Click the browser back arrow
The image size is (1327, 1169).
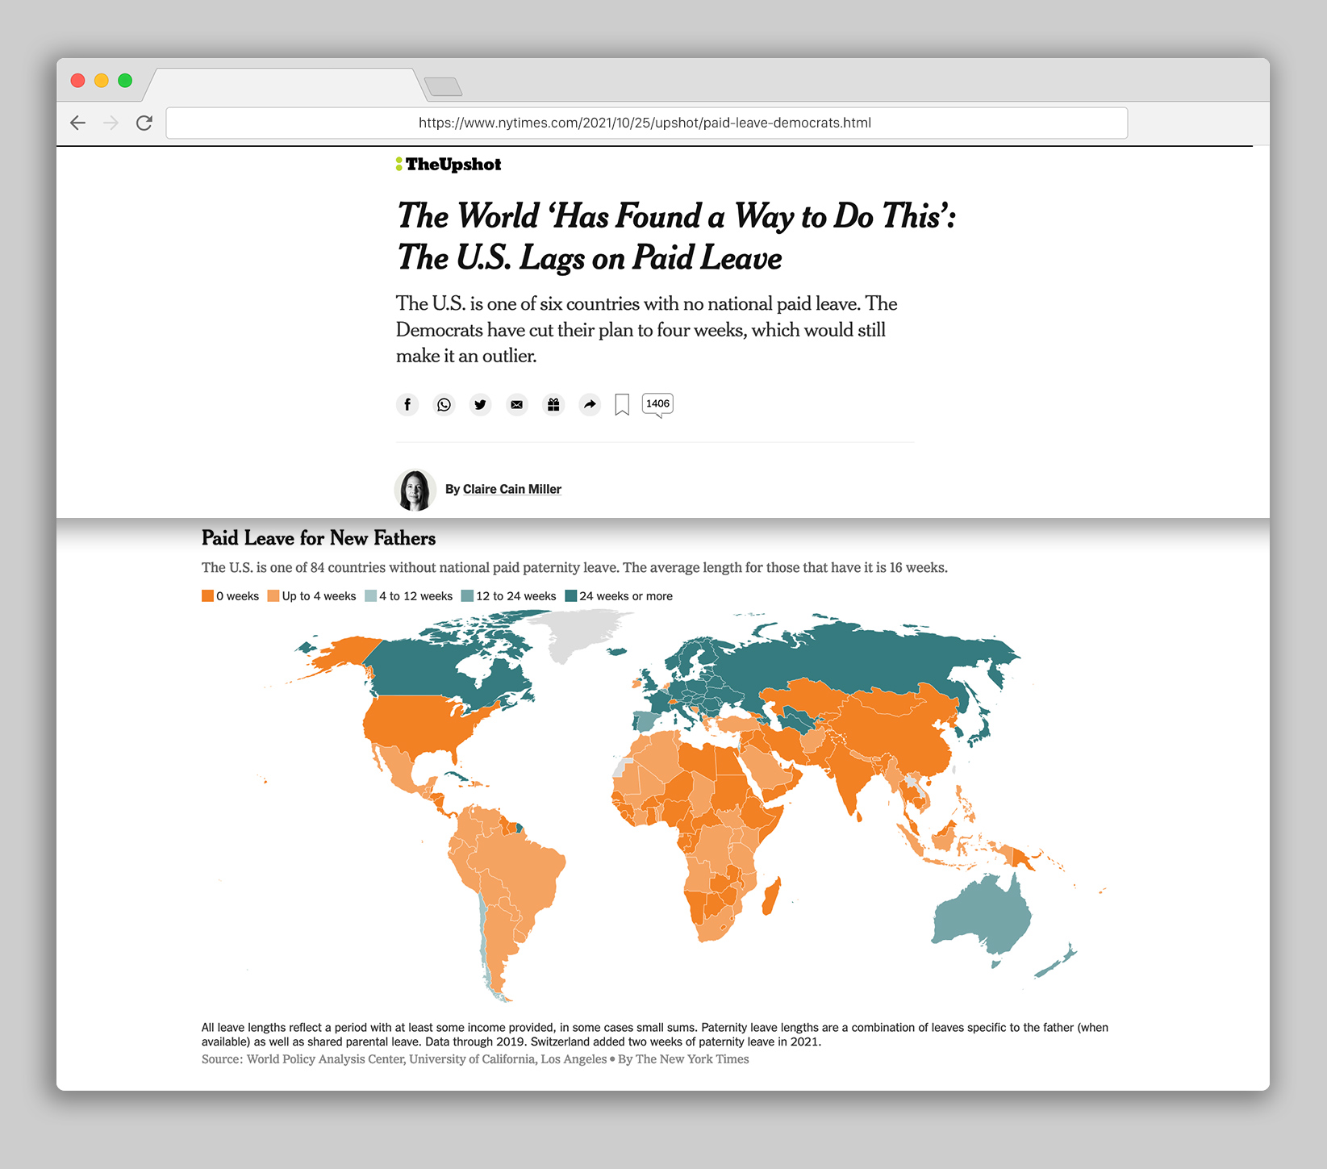click(77, 123)
